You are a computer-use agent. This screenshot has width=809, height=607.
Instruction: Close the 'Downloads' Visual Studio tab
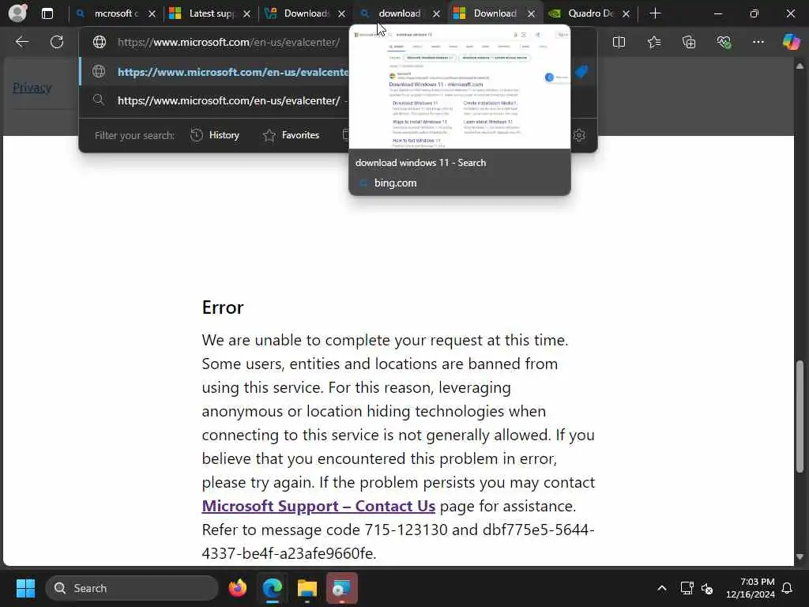pyautogui.click(x=341, y=14)
